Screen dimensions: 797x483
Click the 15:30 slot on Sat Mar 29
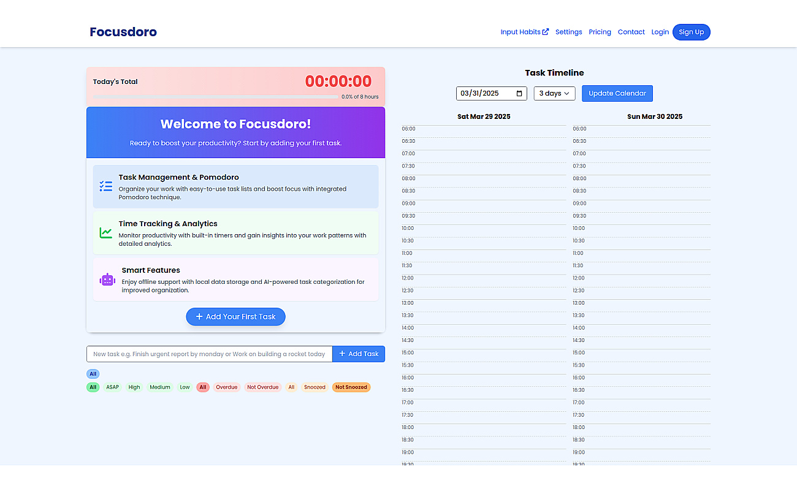click(484, 368)
